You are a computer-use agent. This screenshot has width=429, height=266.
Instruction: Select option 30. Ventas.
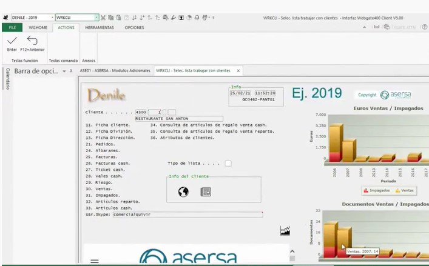coord(99,189)
